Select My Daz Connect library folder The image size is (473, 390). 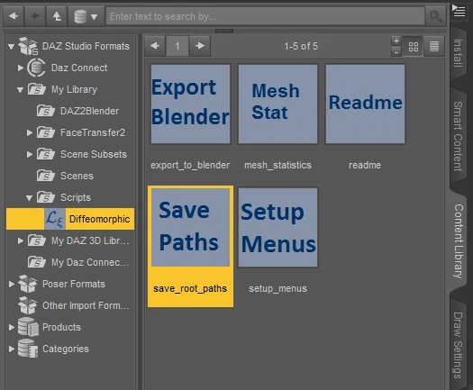[x=90, y=262]
